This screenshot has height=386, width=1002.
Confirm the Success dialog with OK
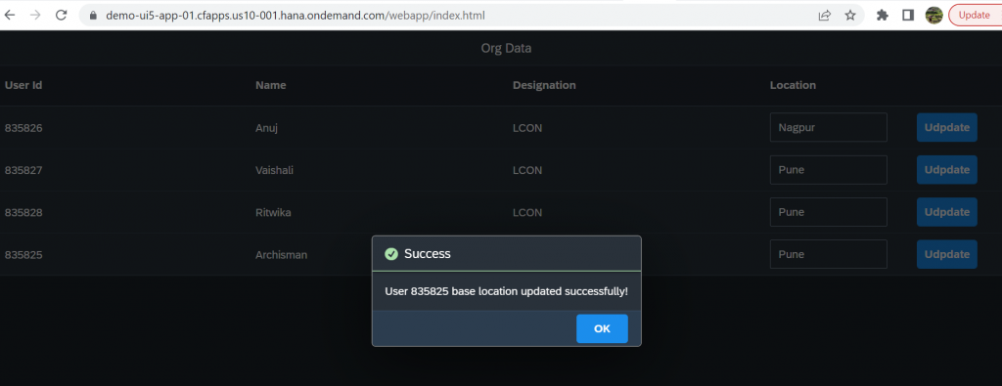(602, 328)
